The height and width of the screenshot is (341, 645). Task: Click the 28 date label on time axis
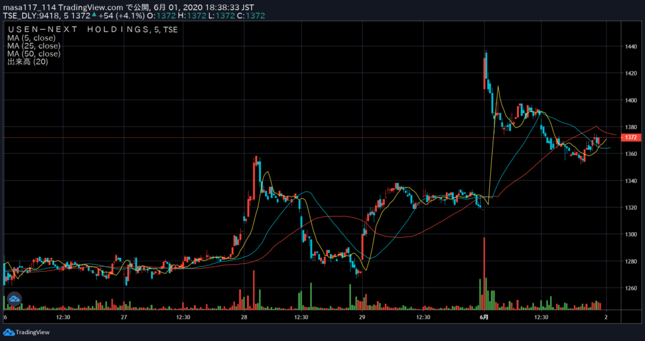point(244,317)
